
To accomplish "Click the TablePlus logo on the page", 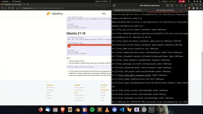I will pos(55,14).
